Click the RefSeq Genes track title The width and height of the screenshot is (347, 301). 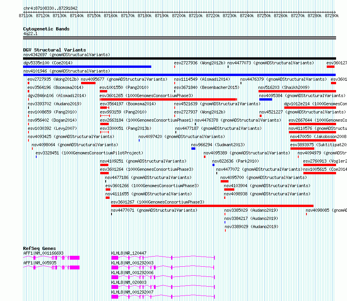pos(39,248)
